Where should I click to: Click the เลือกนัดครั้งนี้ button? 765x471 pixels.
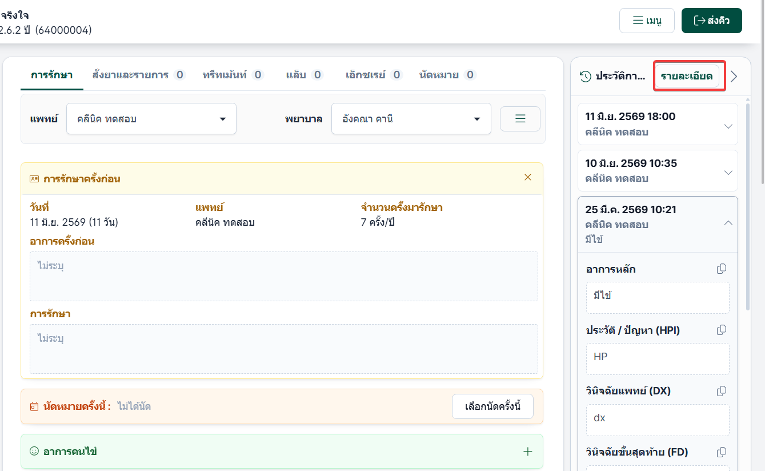click(492, 407)
